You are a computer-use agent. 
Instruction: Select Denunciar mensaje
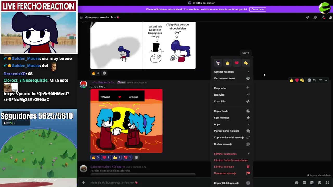click(x=232, y=173)
